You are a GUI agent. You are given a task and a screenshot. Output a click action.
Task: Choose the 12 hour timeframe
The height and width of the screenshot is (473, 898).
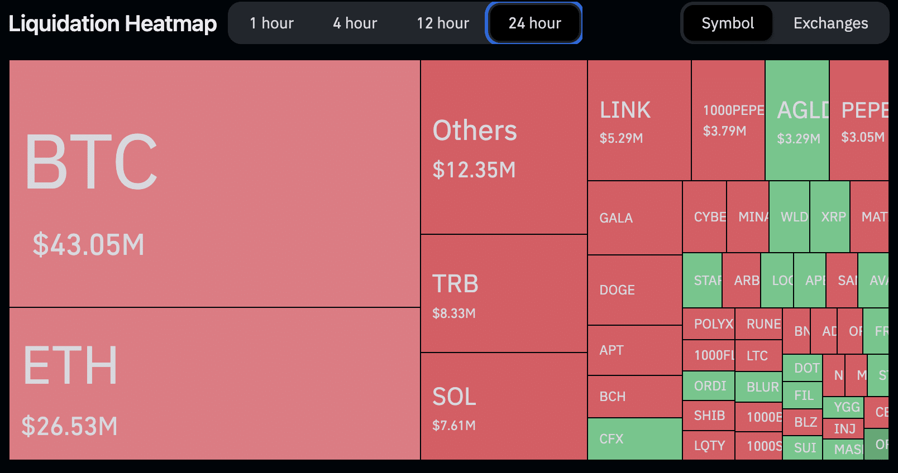click(x=442, y=23)
